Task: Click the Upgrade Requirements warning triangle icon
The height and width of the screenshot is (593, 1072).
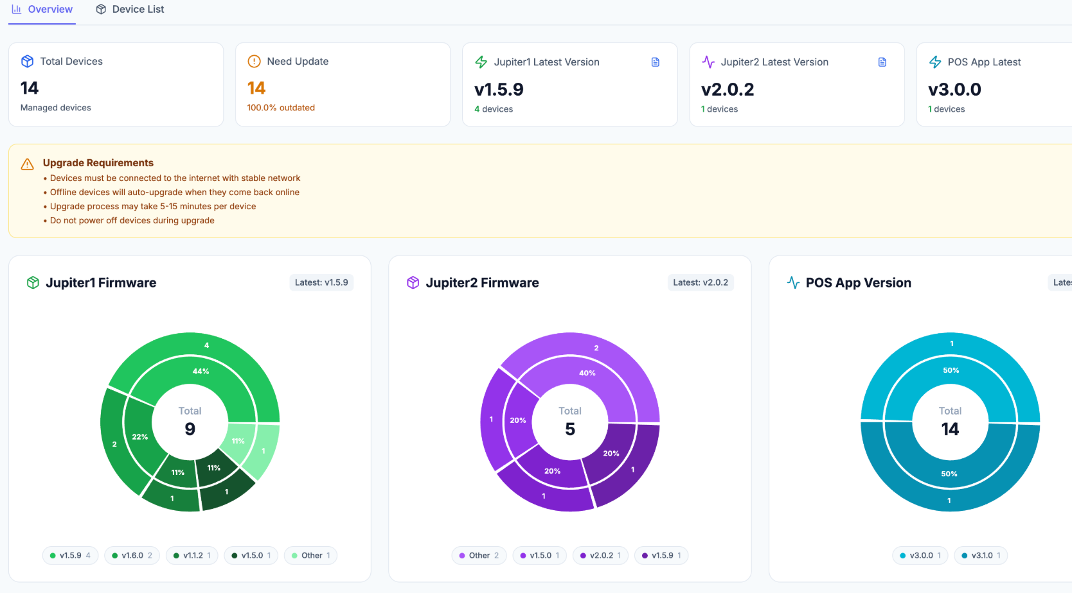Action: [26, 164]
